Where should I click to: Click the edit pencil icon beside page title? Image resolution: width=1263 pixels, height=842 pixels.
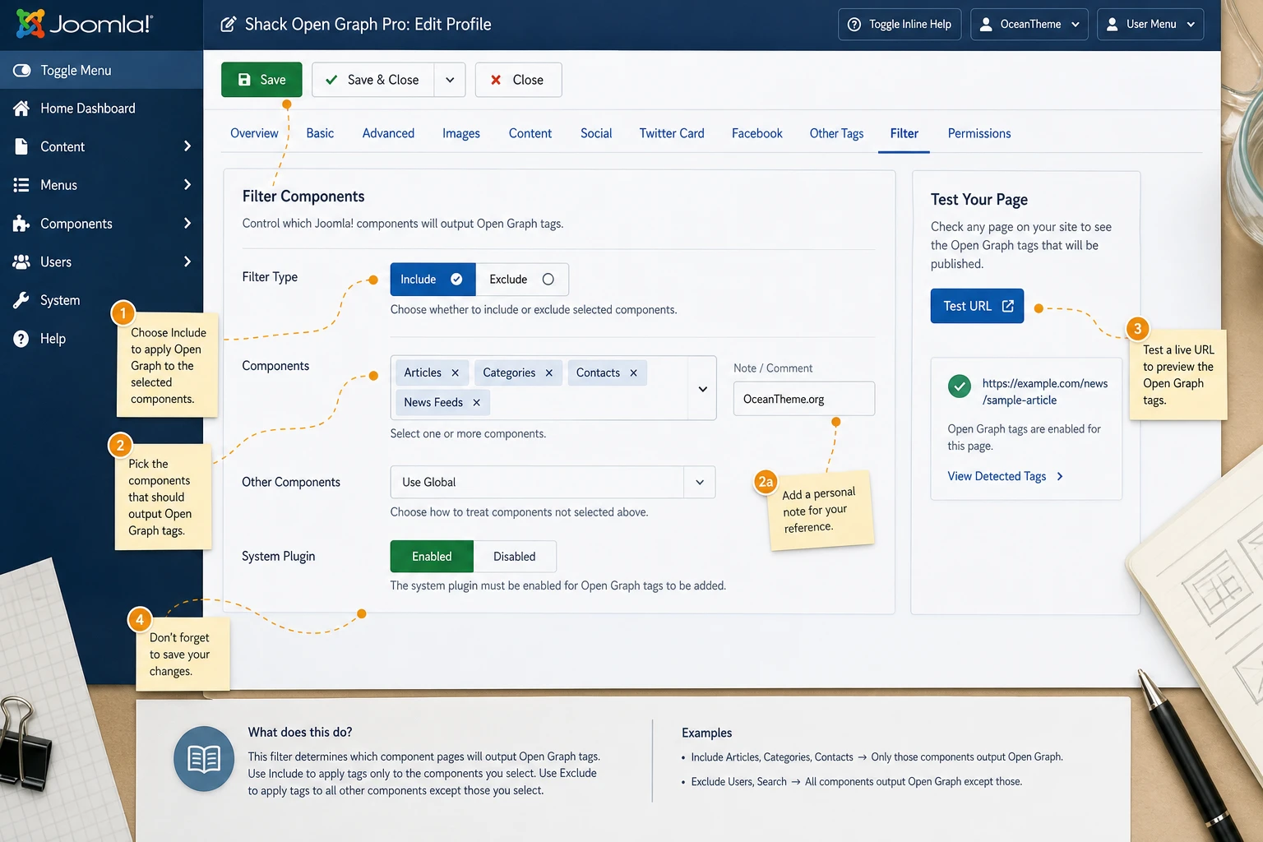pos(229,25)
